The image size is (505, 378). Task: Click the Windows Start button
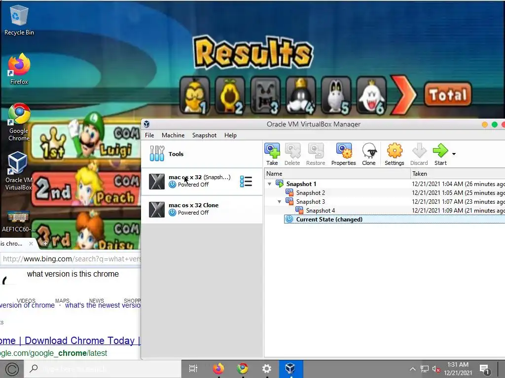(x=12, y=369)
